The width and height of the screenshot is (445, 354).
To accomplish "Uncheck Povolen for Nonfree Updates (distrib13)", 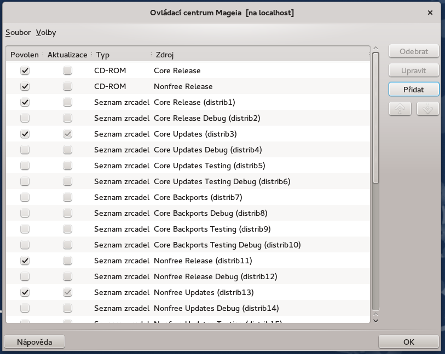I will click(x=25, y=293).
